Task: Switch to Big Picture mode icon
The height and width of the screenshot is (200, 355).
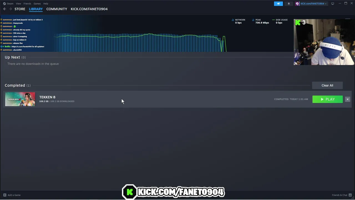Action: (x=333, y=4)
